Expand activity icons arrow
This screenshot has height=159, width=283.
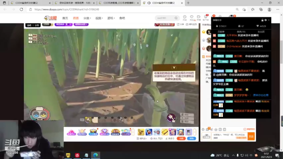tap(133, 132)
